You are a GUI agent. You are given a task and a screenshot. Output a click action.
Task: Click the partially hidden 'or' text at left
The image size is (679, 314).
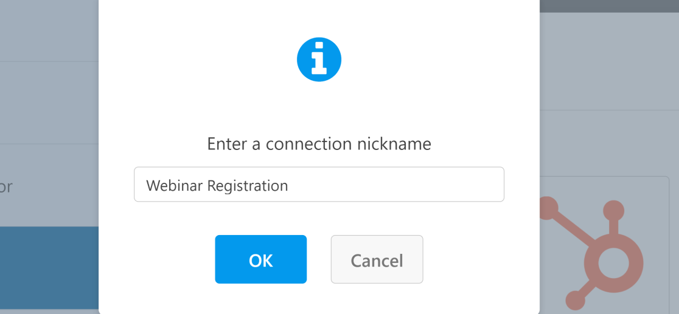pos(6,187)
